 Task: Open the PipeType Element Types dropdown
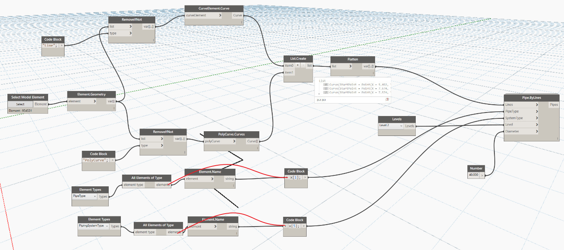pyautogui.click(x=84, y=196)
